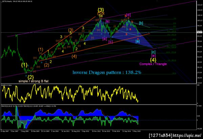Click the 'Inverse Dragon pattern : 138.2%' caption
This screenshot has height=139, width=203.
coord(107,72)
